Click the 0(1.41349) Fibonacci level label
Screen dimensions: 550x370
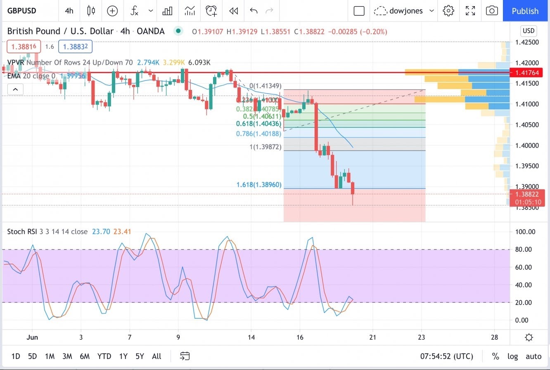tap(266, 86)
